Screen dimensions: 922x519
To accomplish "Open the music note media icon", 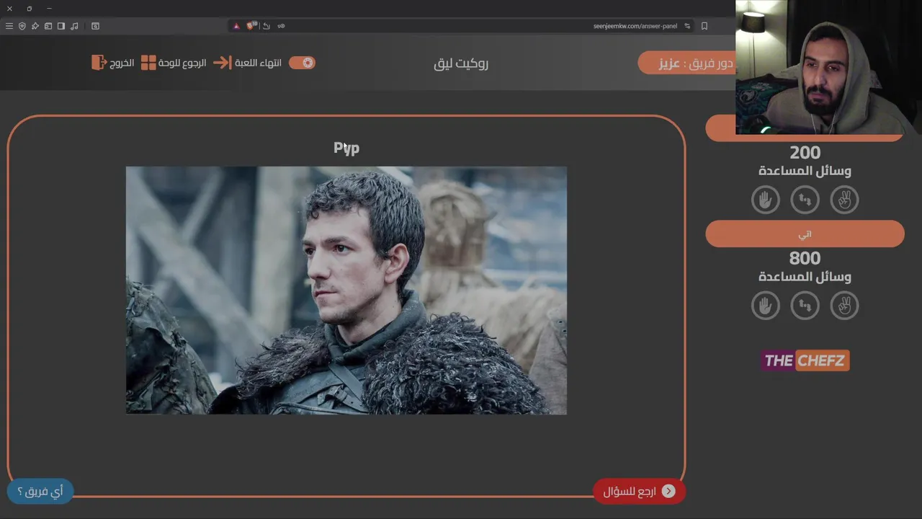I will (74, 26).
